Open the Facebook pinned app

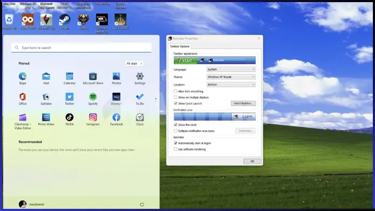pyautogui.click(x=116, y=119)
